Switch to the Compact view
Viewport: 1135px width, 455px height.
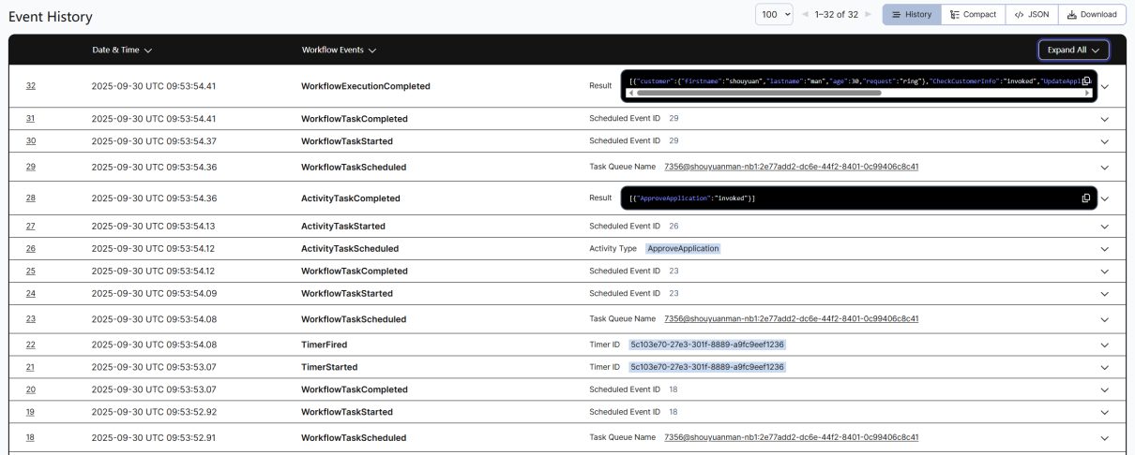click(973, 15)
